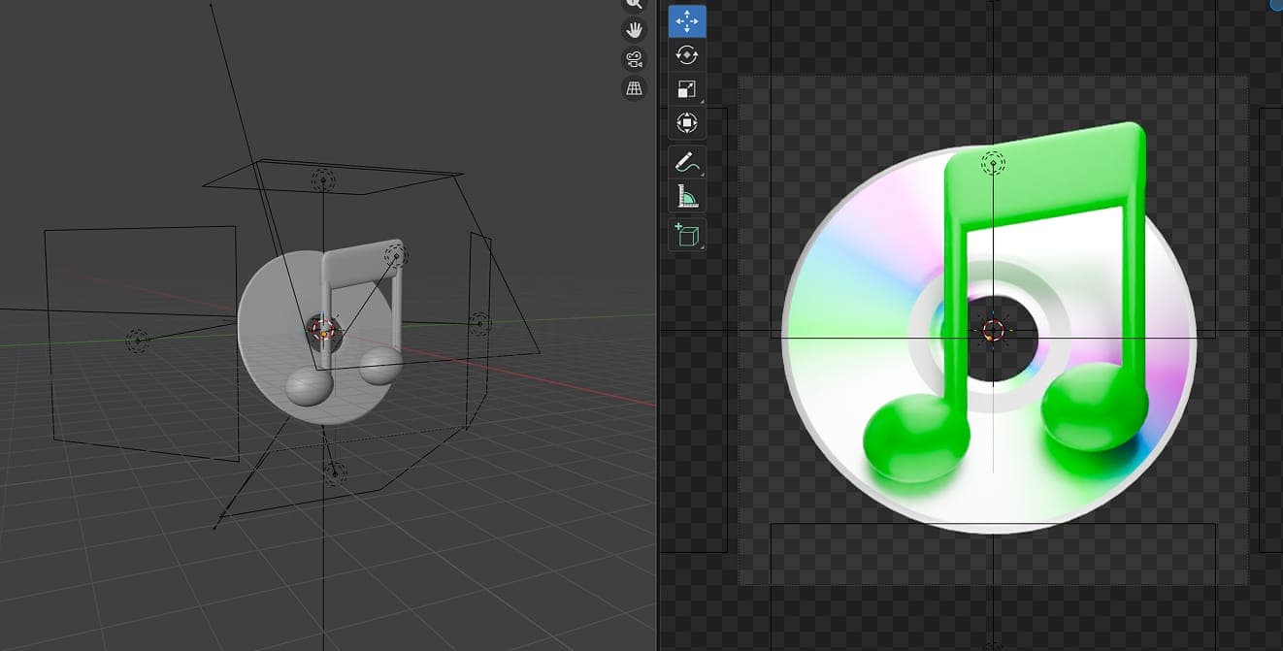1283x651 pixels.
Task: Select light object below the disc in left viewport
Action: [335, 472]
